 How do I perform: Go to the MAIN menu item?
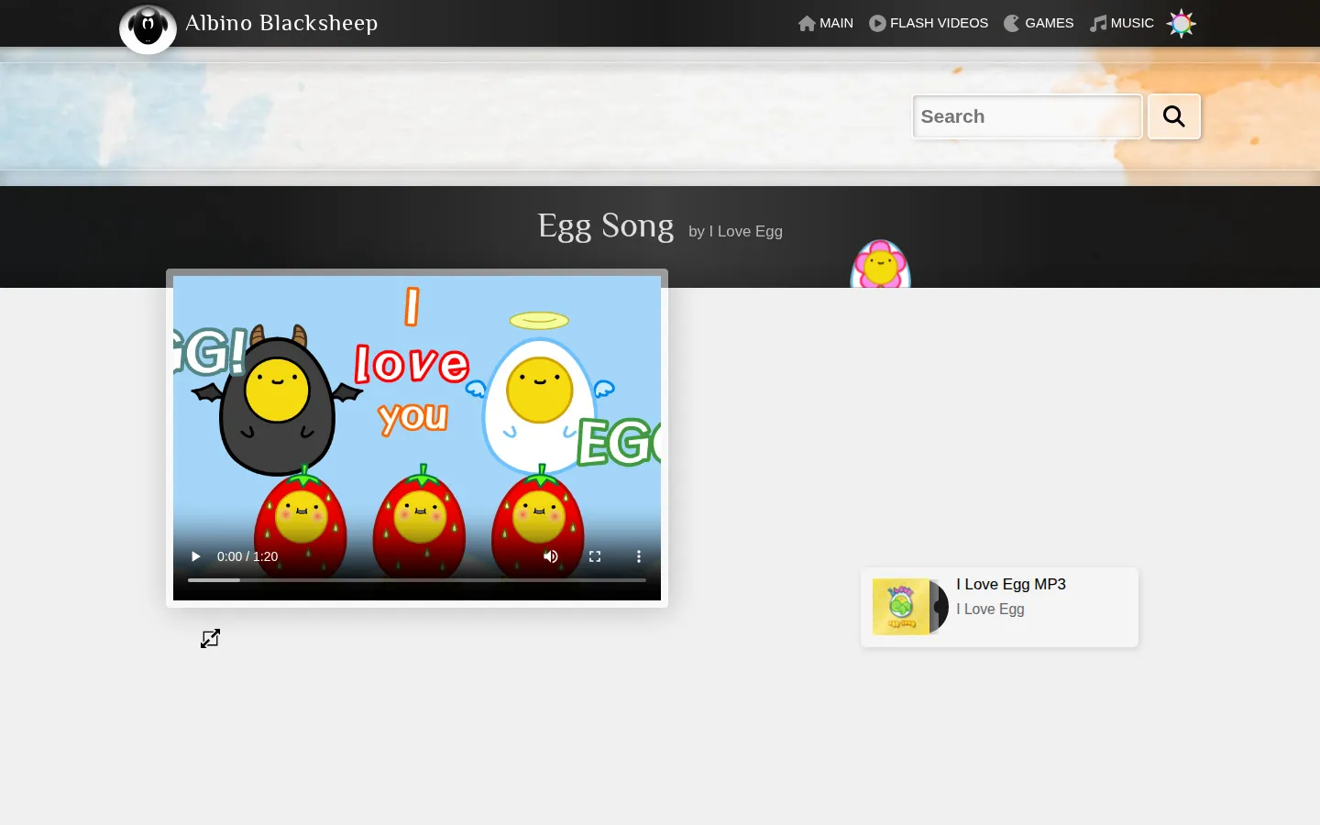(825, 23)
